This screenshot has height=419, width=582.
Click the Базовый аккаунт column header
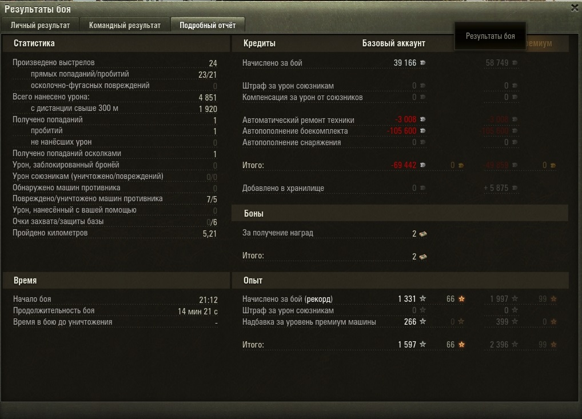tap(393, 43)
